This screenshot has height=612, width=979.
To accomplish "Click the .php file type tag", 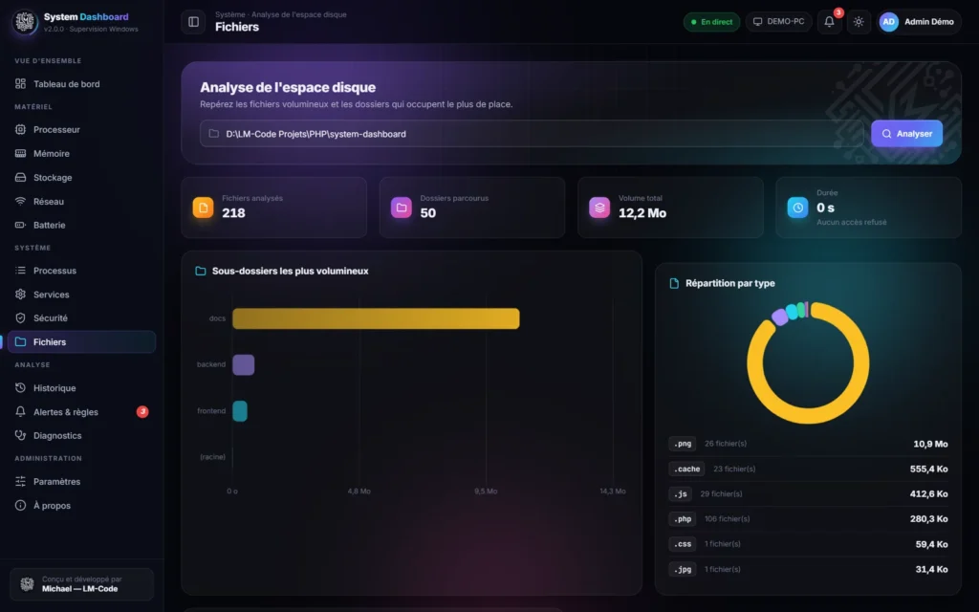I will (x=683, y=519).
